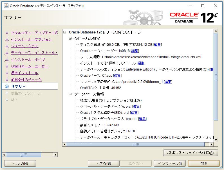The image size is (224, 170).
Task: Go to データベース・インストール step
Action: pyautogui.click(x=34, y=53)
